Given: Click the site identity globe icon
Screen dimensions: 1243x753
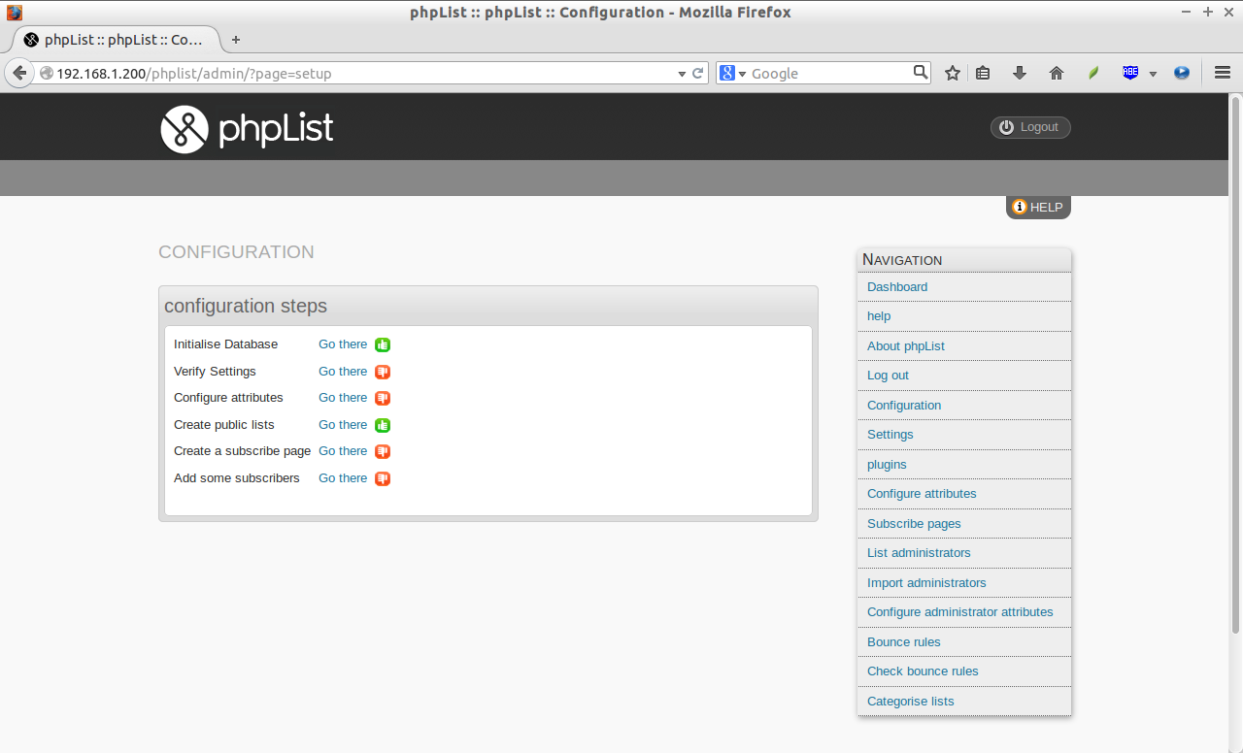Looking at the screenshot, I should (46, 73).
